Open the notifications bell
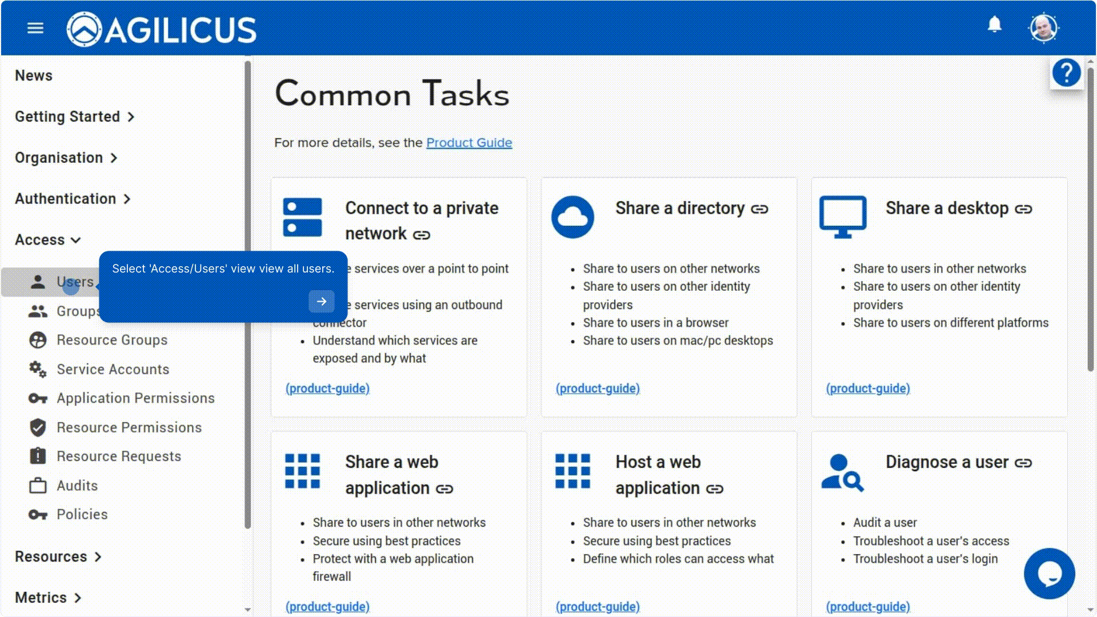This screenshot has width=1097, height=617. 995,25
